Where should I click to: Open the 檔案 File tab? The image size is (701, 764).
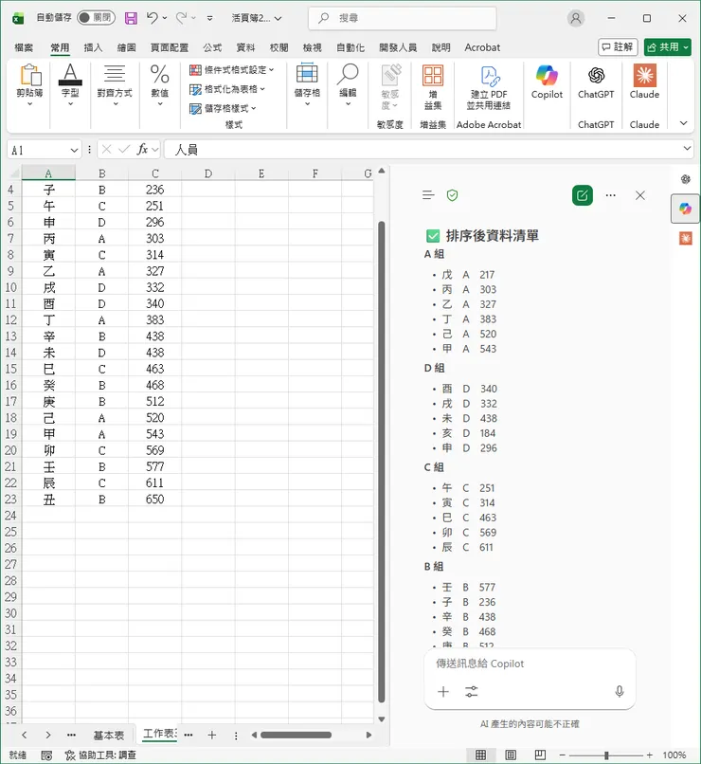pos(24,47)
